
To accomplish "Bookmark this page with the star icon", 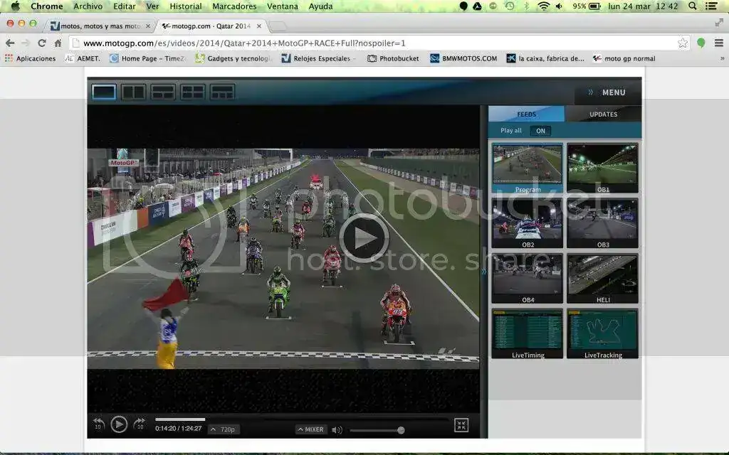I will pos(683,43).
